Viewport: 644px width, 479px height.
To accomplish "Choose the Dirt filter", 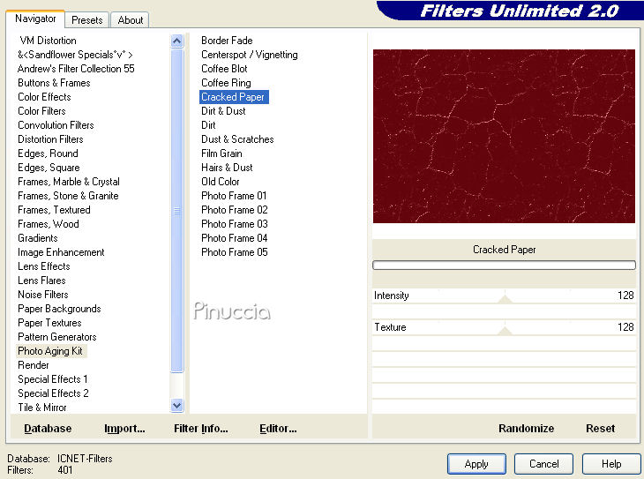I will 208,125.
